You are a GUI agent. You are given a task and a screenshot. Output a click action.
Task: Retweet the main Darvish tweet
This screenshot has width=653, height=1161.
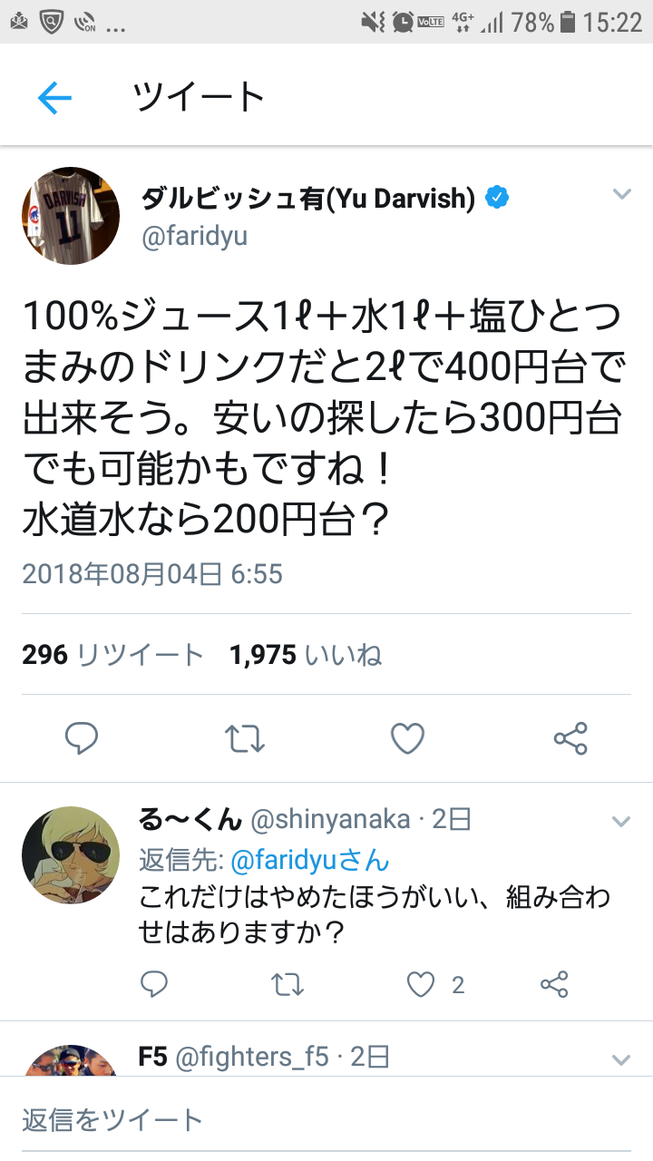[244, 739]
